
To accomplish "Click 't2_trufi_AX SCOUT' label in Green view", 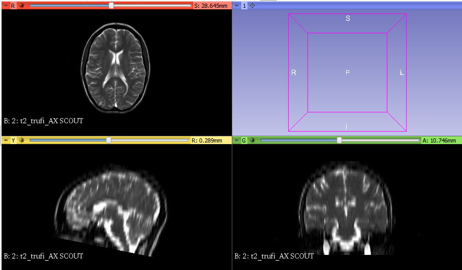I will pyautogui.click(x=282, y=256).
